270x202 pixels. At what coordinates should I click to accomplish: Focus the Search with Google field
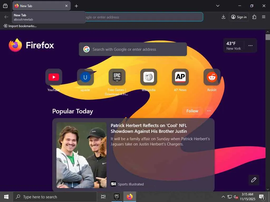point(133,49)
